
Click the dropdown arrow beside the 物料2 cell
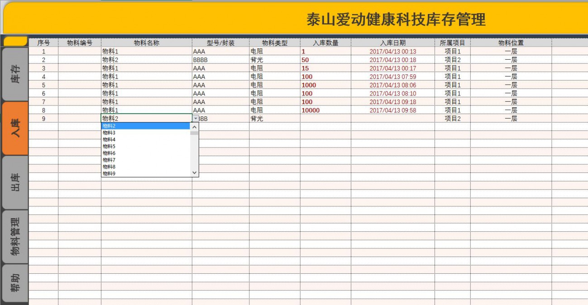[x=196, y=119]
